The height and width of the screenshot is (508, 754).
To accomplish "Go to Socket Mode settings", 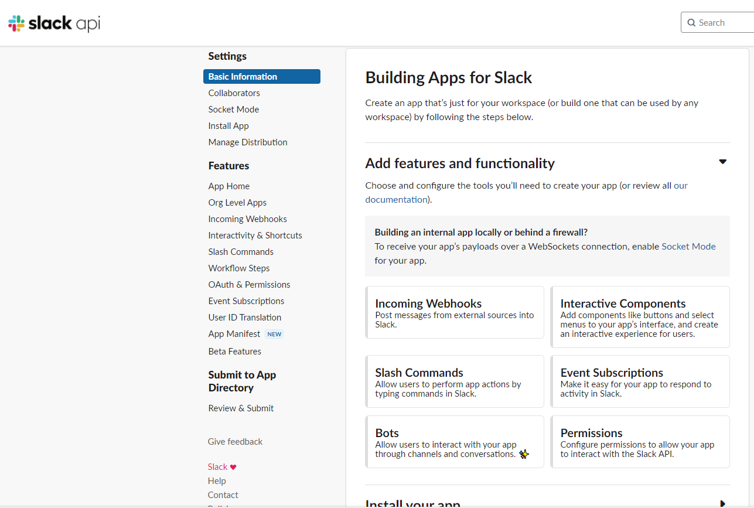I will point(233,110).
